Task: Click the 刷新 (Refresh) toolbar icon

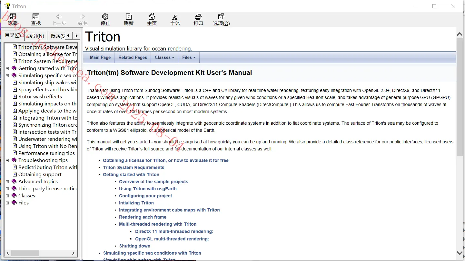Action: (129, 20)
